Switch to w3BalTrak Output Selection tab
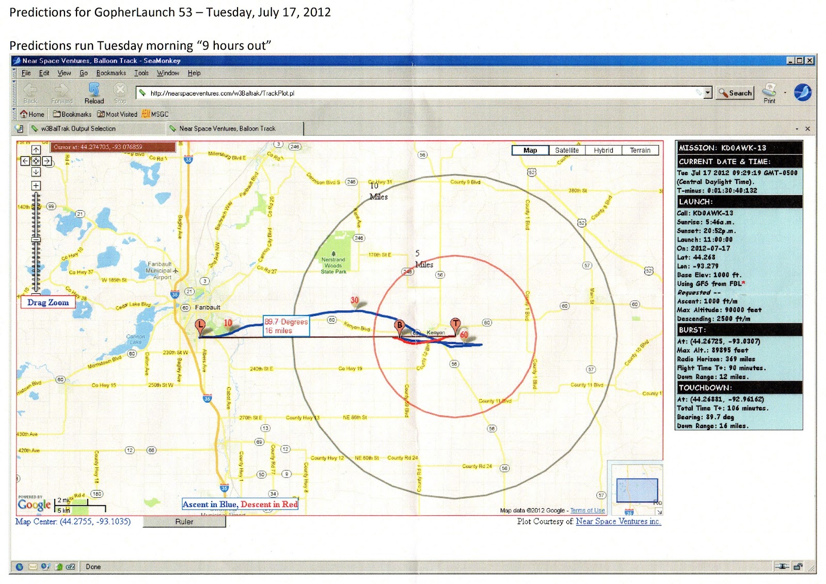Screen dimensions: 826x584 coord(96,129)
